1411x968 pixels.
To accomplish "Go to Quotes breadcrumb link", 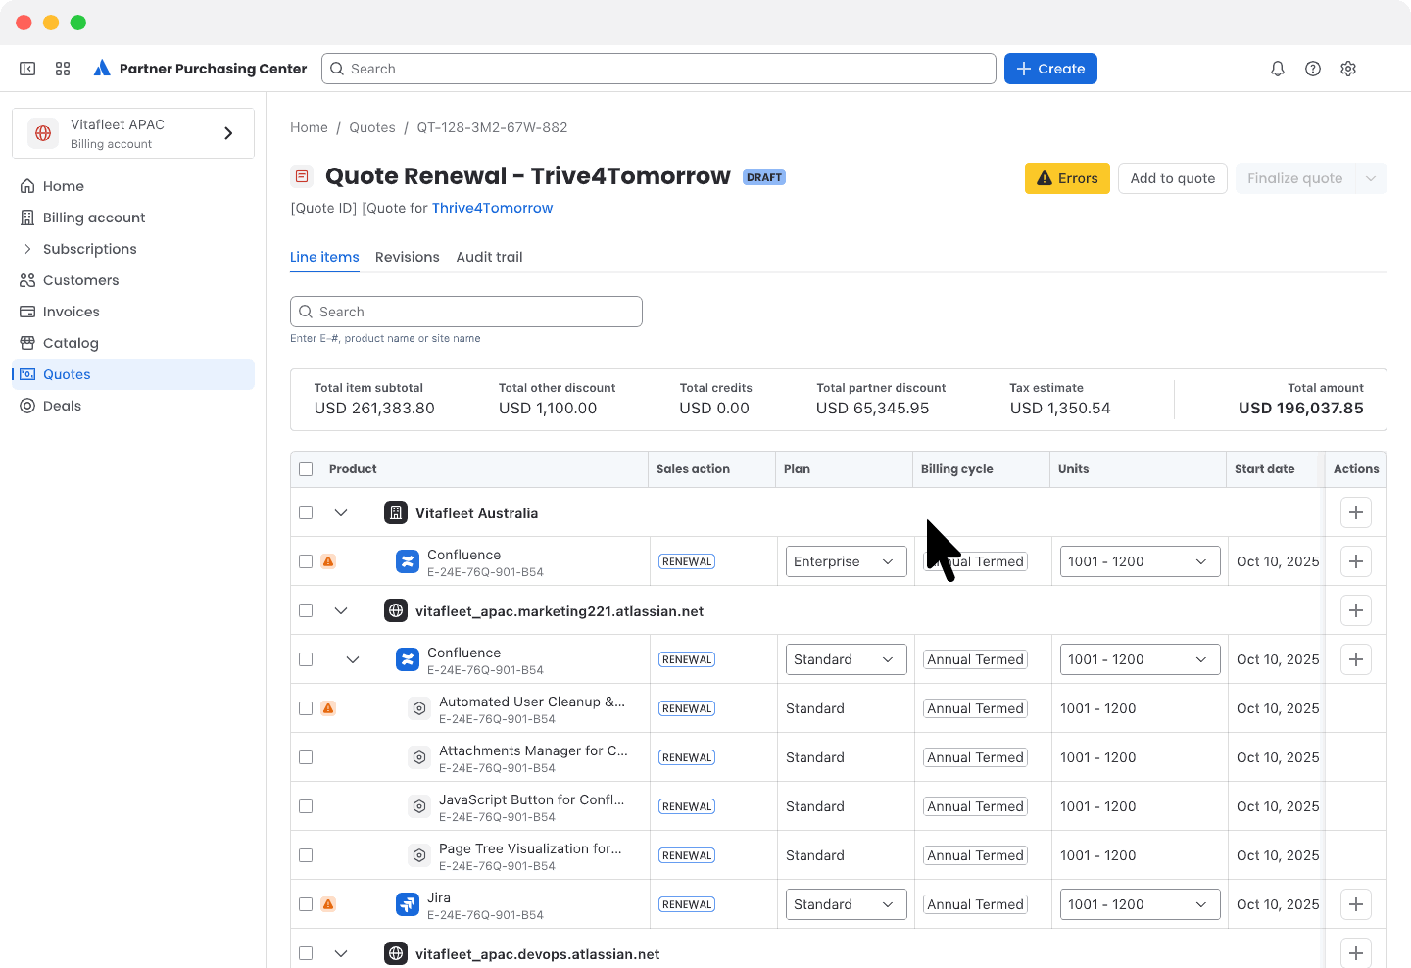I will click(372, 127).
